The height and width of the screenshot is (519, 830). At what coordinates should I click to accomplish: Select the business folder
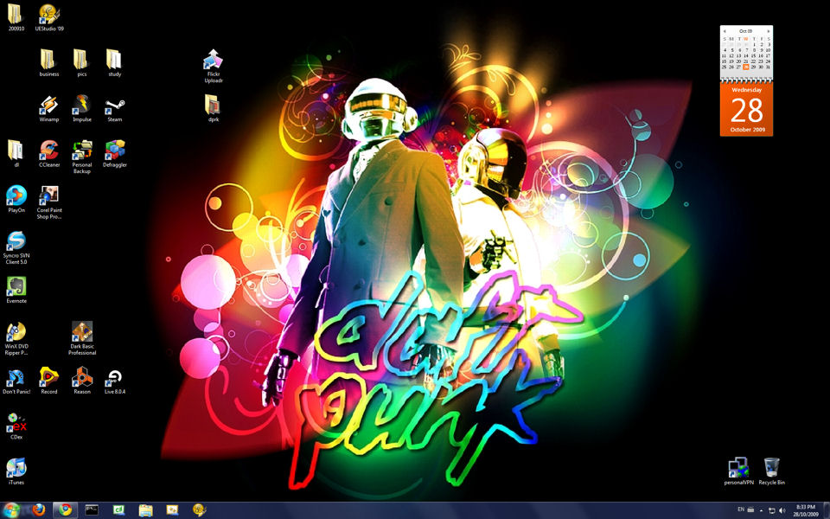click(48, 63)
